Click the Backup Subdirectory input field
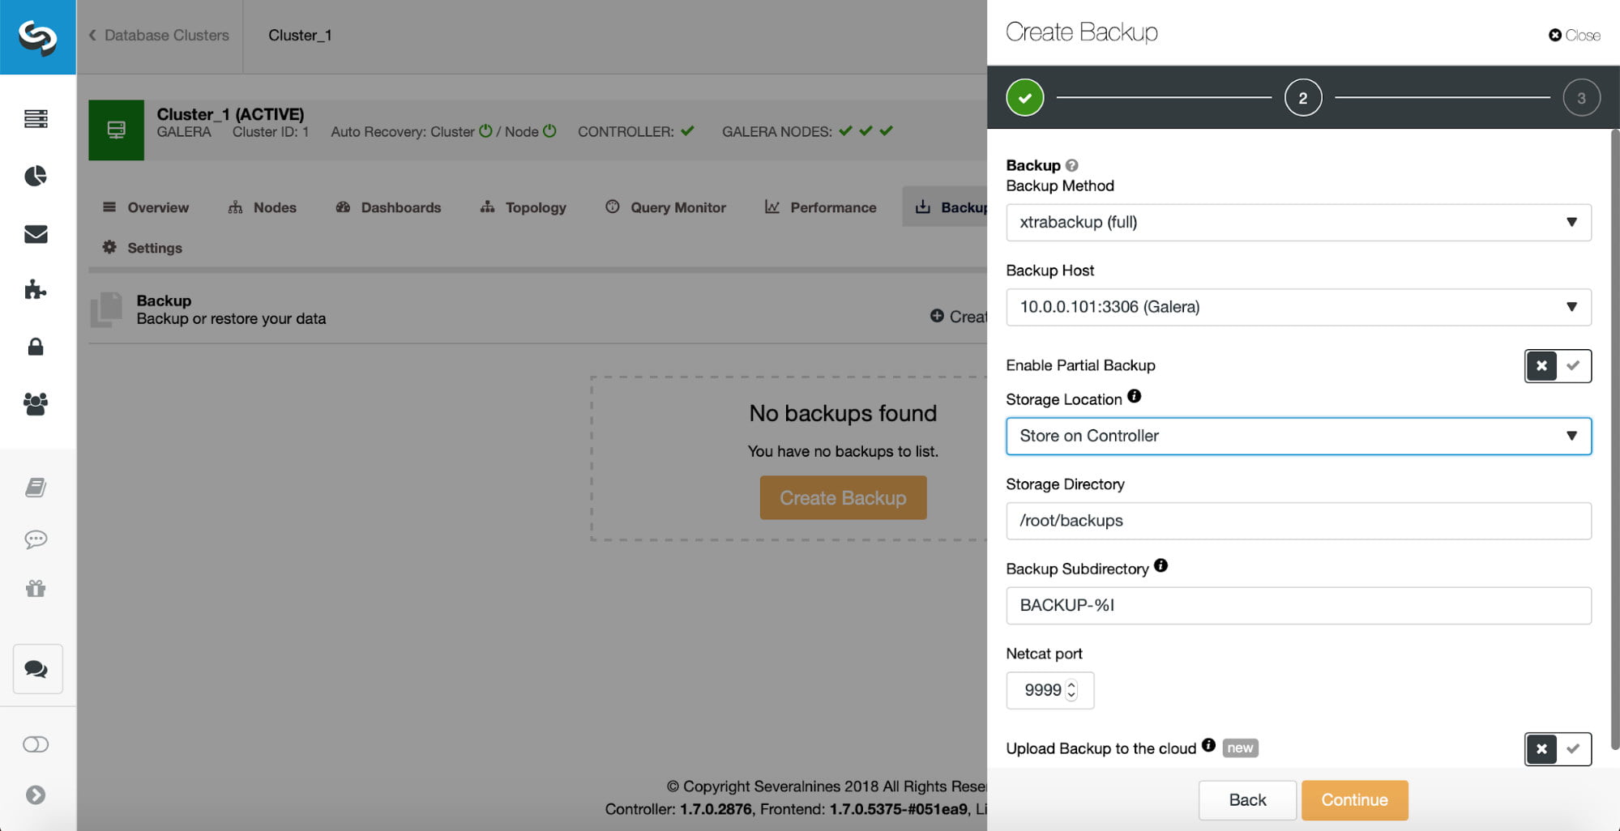Viewport: 1620px width, 831px height. tap(1298, 606)
